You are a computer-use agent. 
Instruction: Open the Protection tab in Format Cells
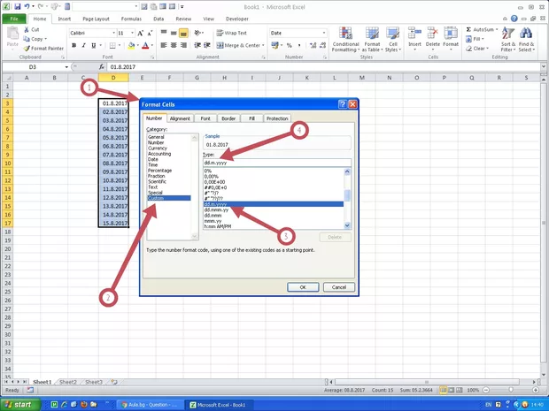click(277, 118)
